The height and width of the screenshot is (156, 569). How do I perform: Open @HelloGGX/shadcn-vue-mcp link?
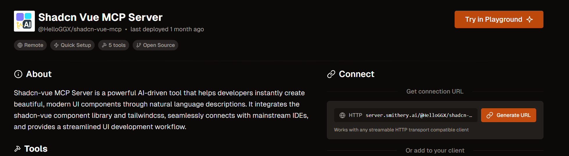(80, 29)
